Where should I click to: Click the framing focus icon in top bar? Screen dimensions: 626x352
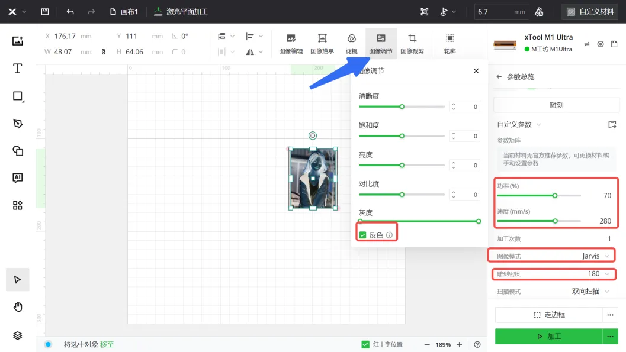425,12
